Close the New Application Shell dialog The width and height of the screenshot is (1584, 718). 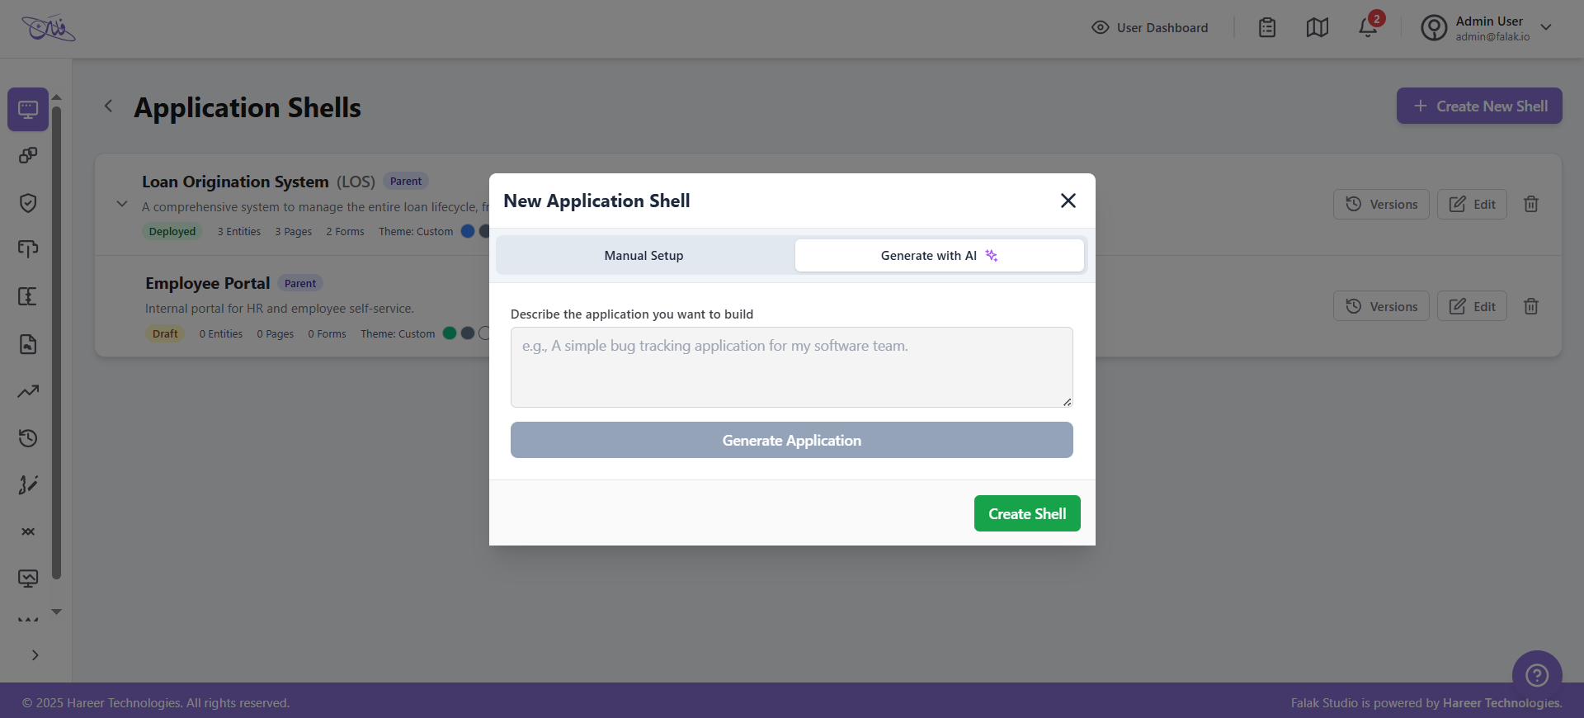click(1068, 201)
